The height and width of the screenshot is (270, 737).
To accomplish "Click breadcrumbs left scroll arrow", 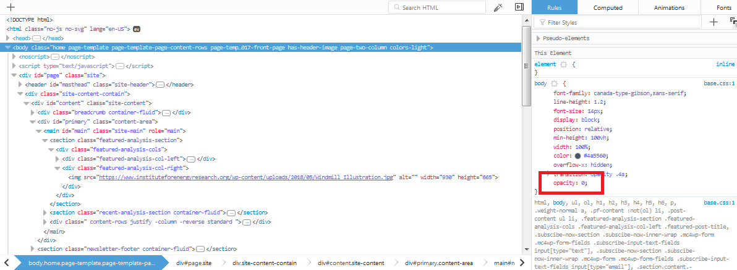I will 7,263.
